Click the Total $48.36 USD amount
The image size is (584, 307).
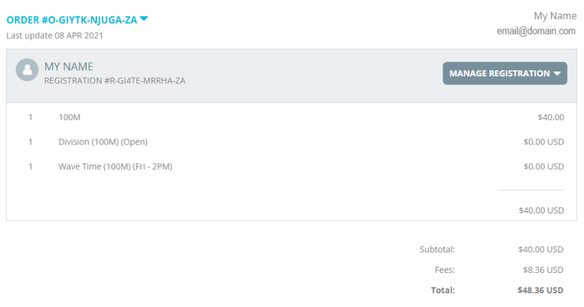coord(540,290)
